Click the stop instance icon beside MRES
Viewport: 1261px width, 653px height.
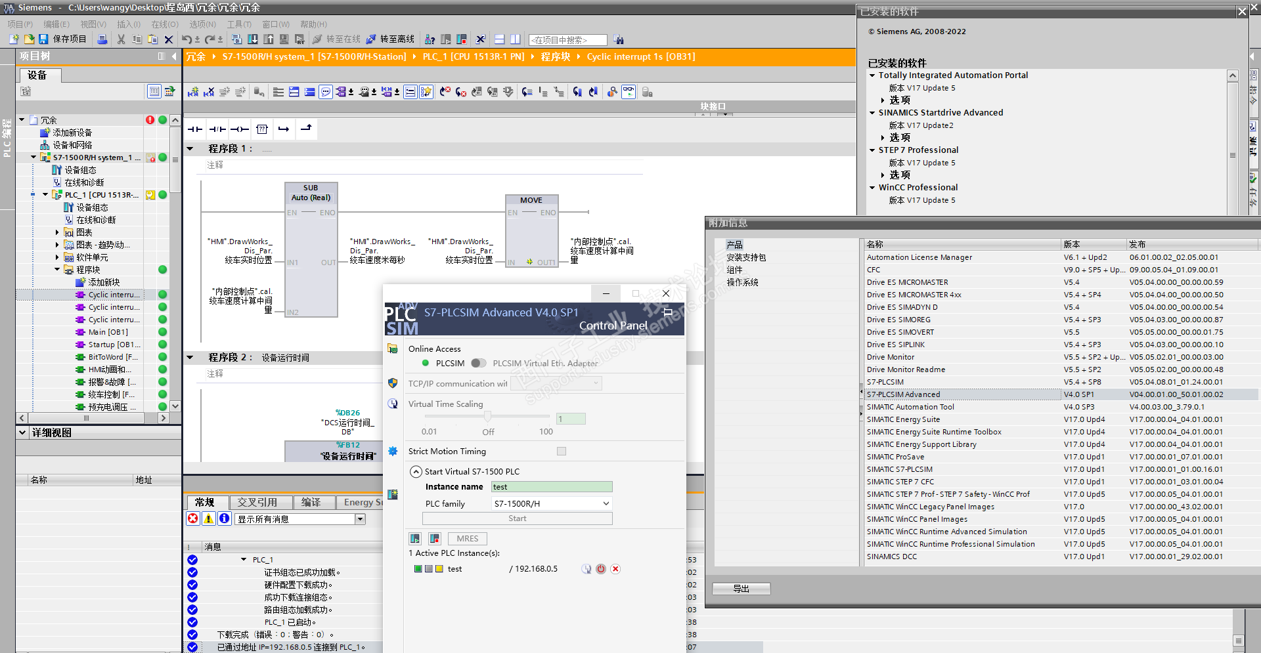[x=434, y=539]
